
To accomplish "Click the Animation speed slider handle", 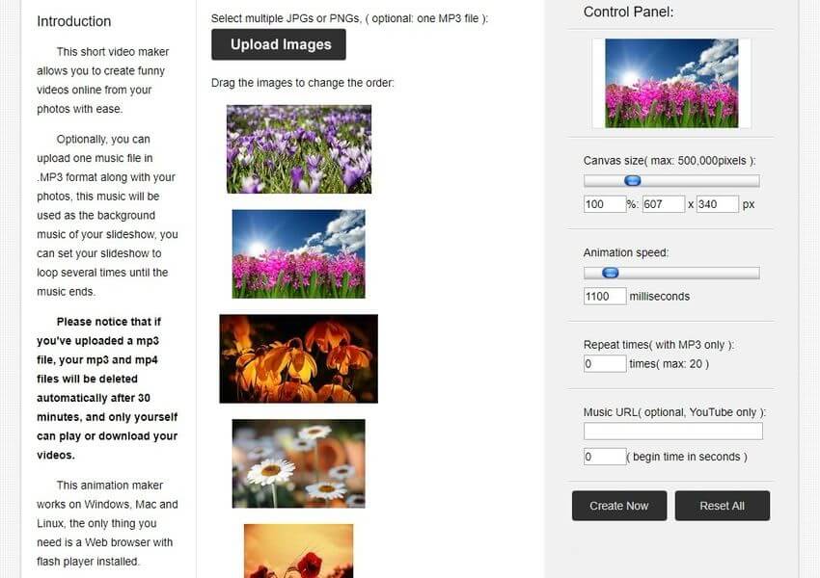I will coord(611,273).
